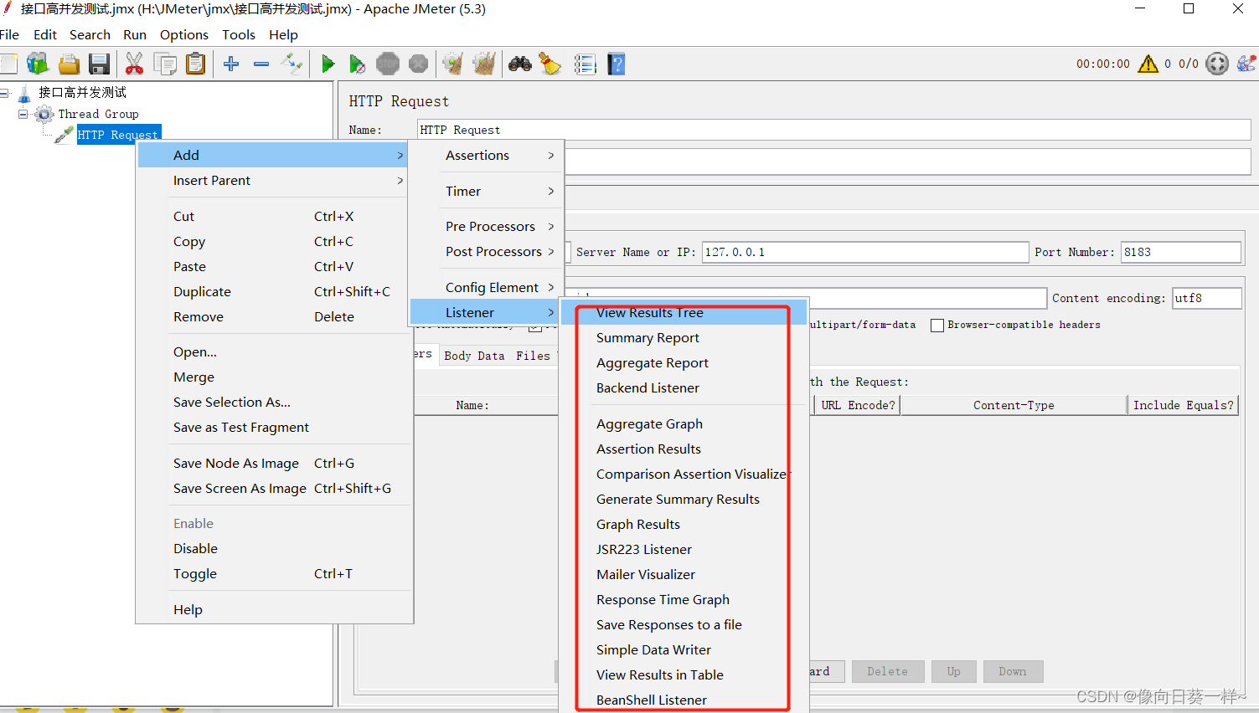Click the Server Name or IP field
1259x713 pixels.
pos(864,252)
